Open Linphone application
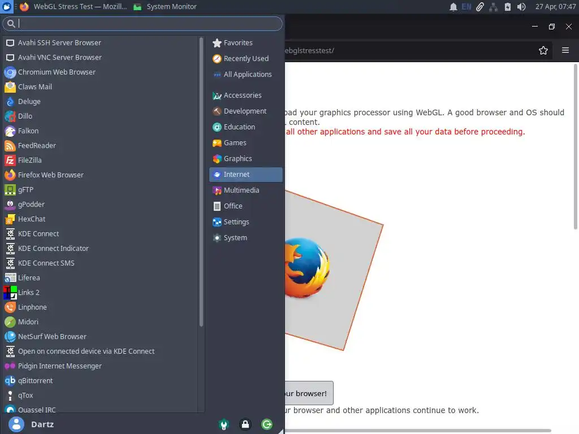Viewport: 579px width, 434px height. [x=100, y=307]
